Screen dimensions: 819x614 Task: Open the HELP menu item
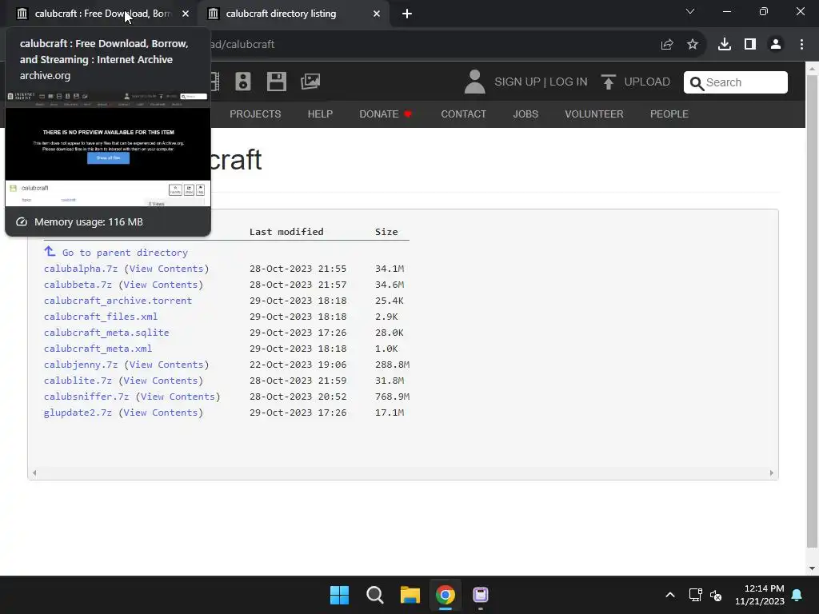(320, 114)
